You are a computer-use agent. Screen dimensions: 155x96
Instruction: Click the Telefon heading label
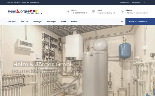click(74, 10)
